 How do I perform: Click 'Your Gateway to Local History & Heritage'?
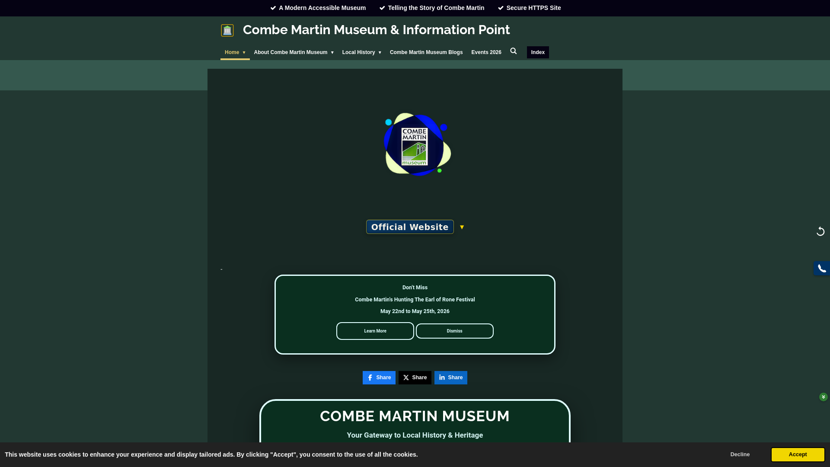(415, 435)
